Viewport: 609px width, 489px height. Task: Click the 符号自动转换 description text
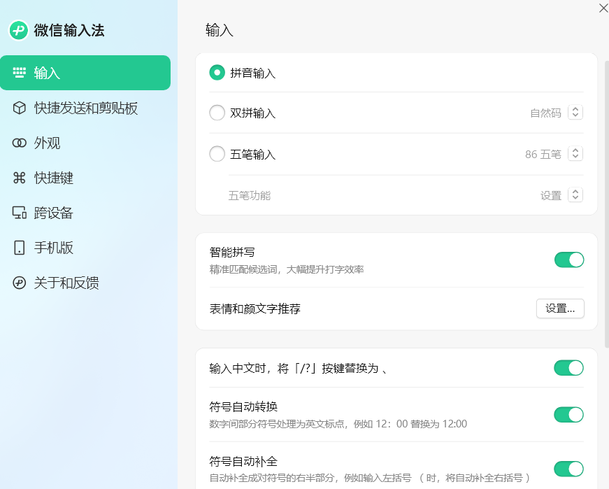click(338, 424)
